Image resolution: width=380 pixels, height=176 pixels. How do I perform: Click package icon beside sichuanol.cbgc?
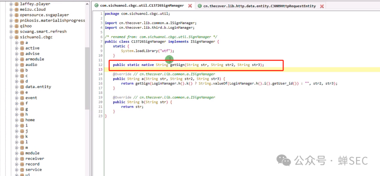click(x=17, y=37)
